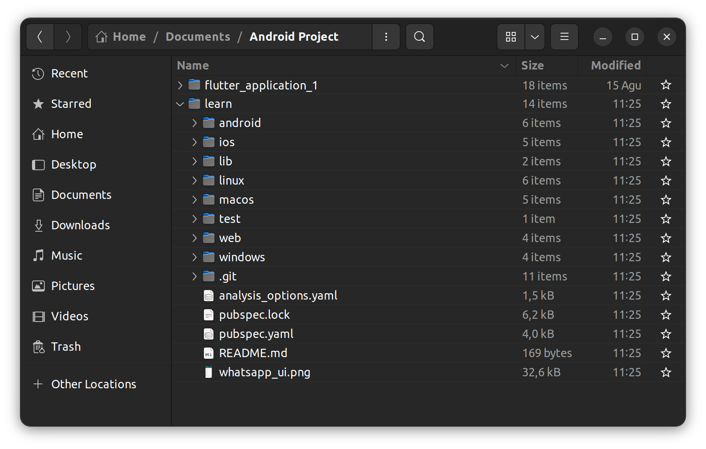Star the README.md file
The image size is (706, 449).
coord(666,353)
